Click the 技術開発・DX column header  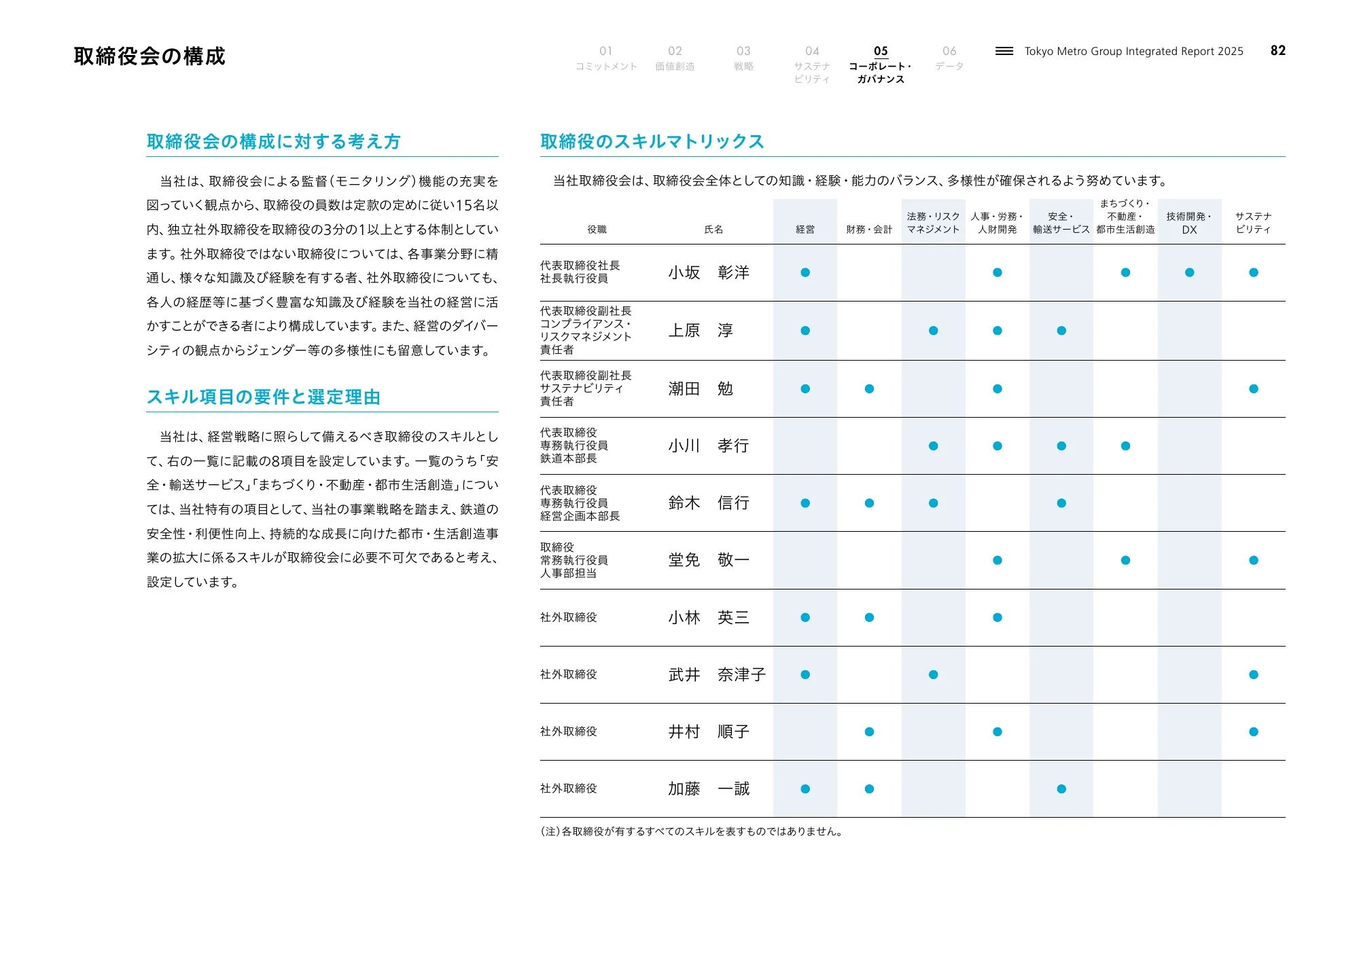coord(1189,223)
